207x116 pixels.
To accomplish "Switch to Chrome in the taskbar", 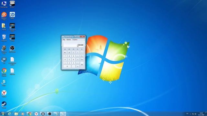I will (29, 114).
